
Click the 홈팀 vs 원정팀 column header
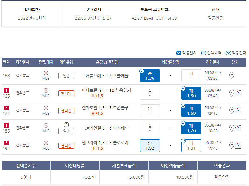point(107,62)
